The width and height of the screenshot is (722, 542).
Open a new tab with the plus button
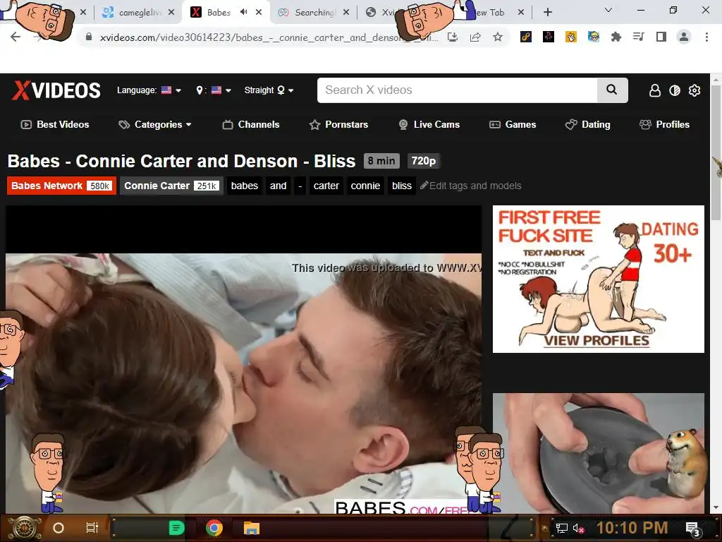[547, 13]
